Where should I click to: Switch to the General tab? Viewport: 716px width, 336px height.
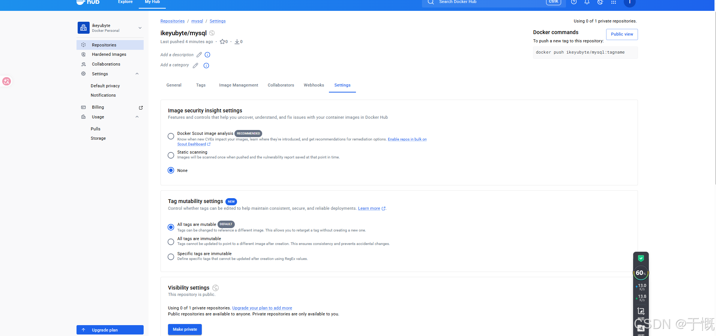click(174, 85)
